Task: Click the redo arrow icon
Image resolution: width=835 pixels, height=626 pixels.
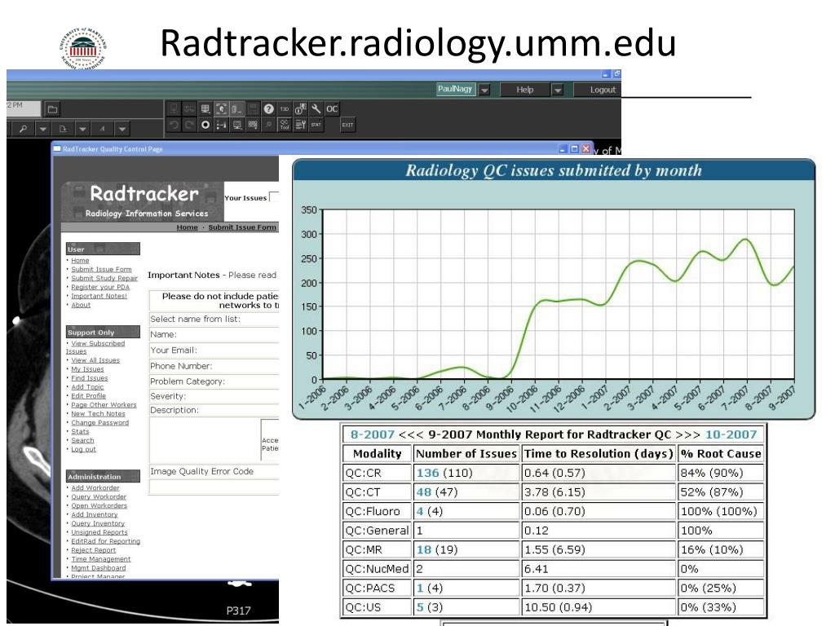Action: point(189,125)
